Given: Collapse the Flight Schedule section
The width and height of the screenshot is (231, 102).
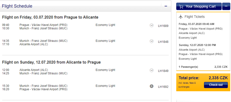Looking at the screenshot, I should click(x=166, y=6).
